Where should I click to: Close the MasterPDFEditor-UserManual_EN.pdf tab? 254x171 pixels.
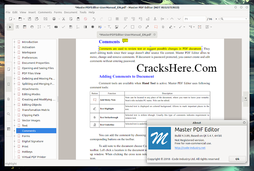[154, 34]
